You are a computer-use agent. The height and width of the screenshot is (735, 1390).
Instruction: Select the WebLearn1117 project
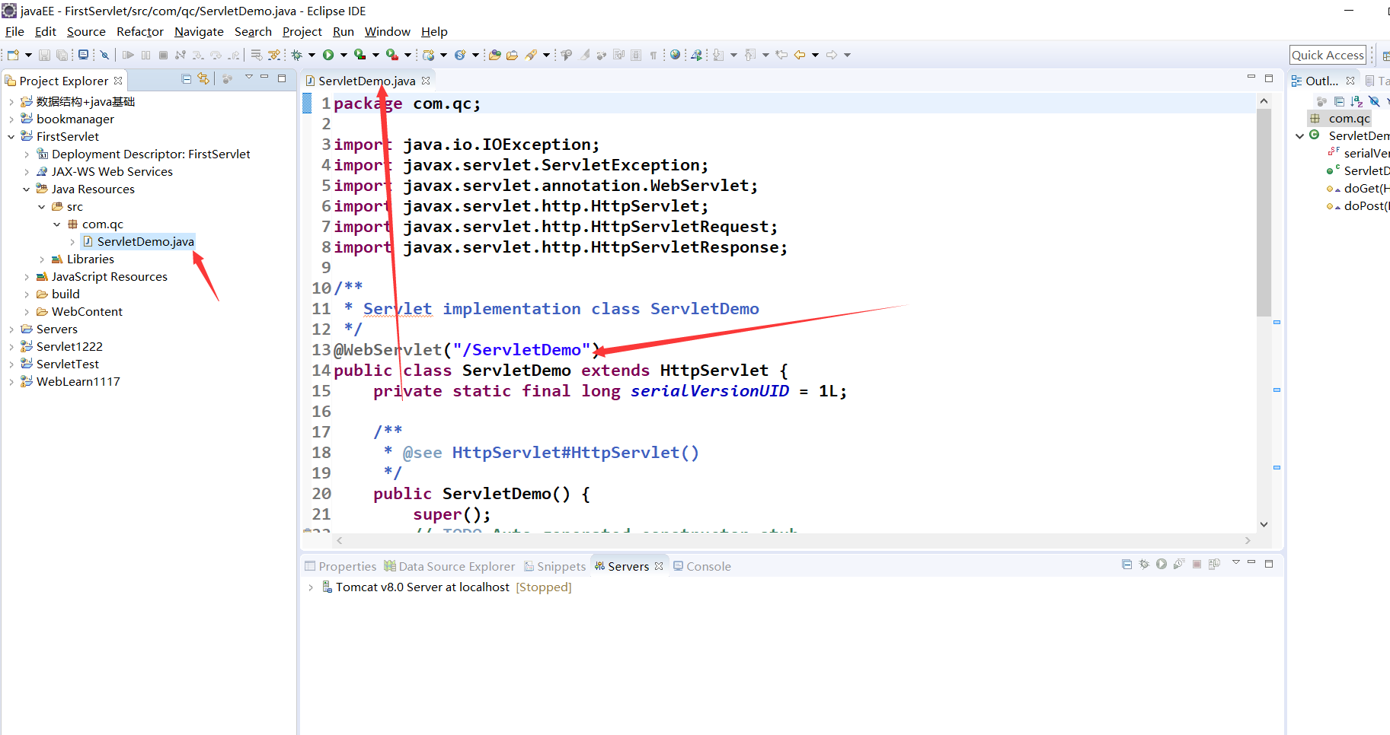(x=78, y=382)
